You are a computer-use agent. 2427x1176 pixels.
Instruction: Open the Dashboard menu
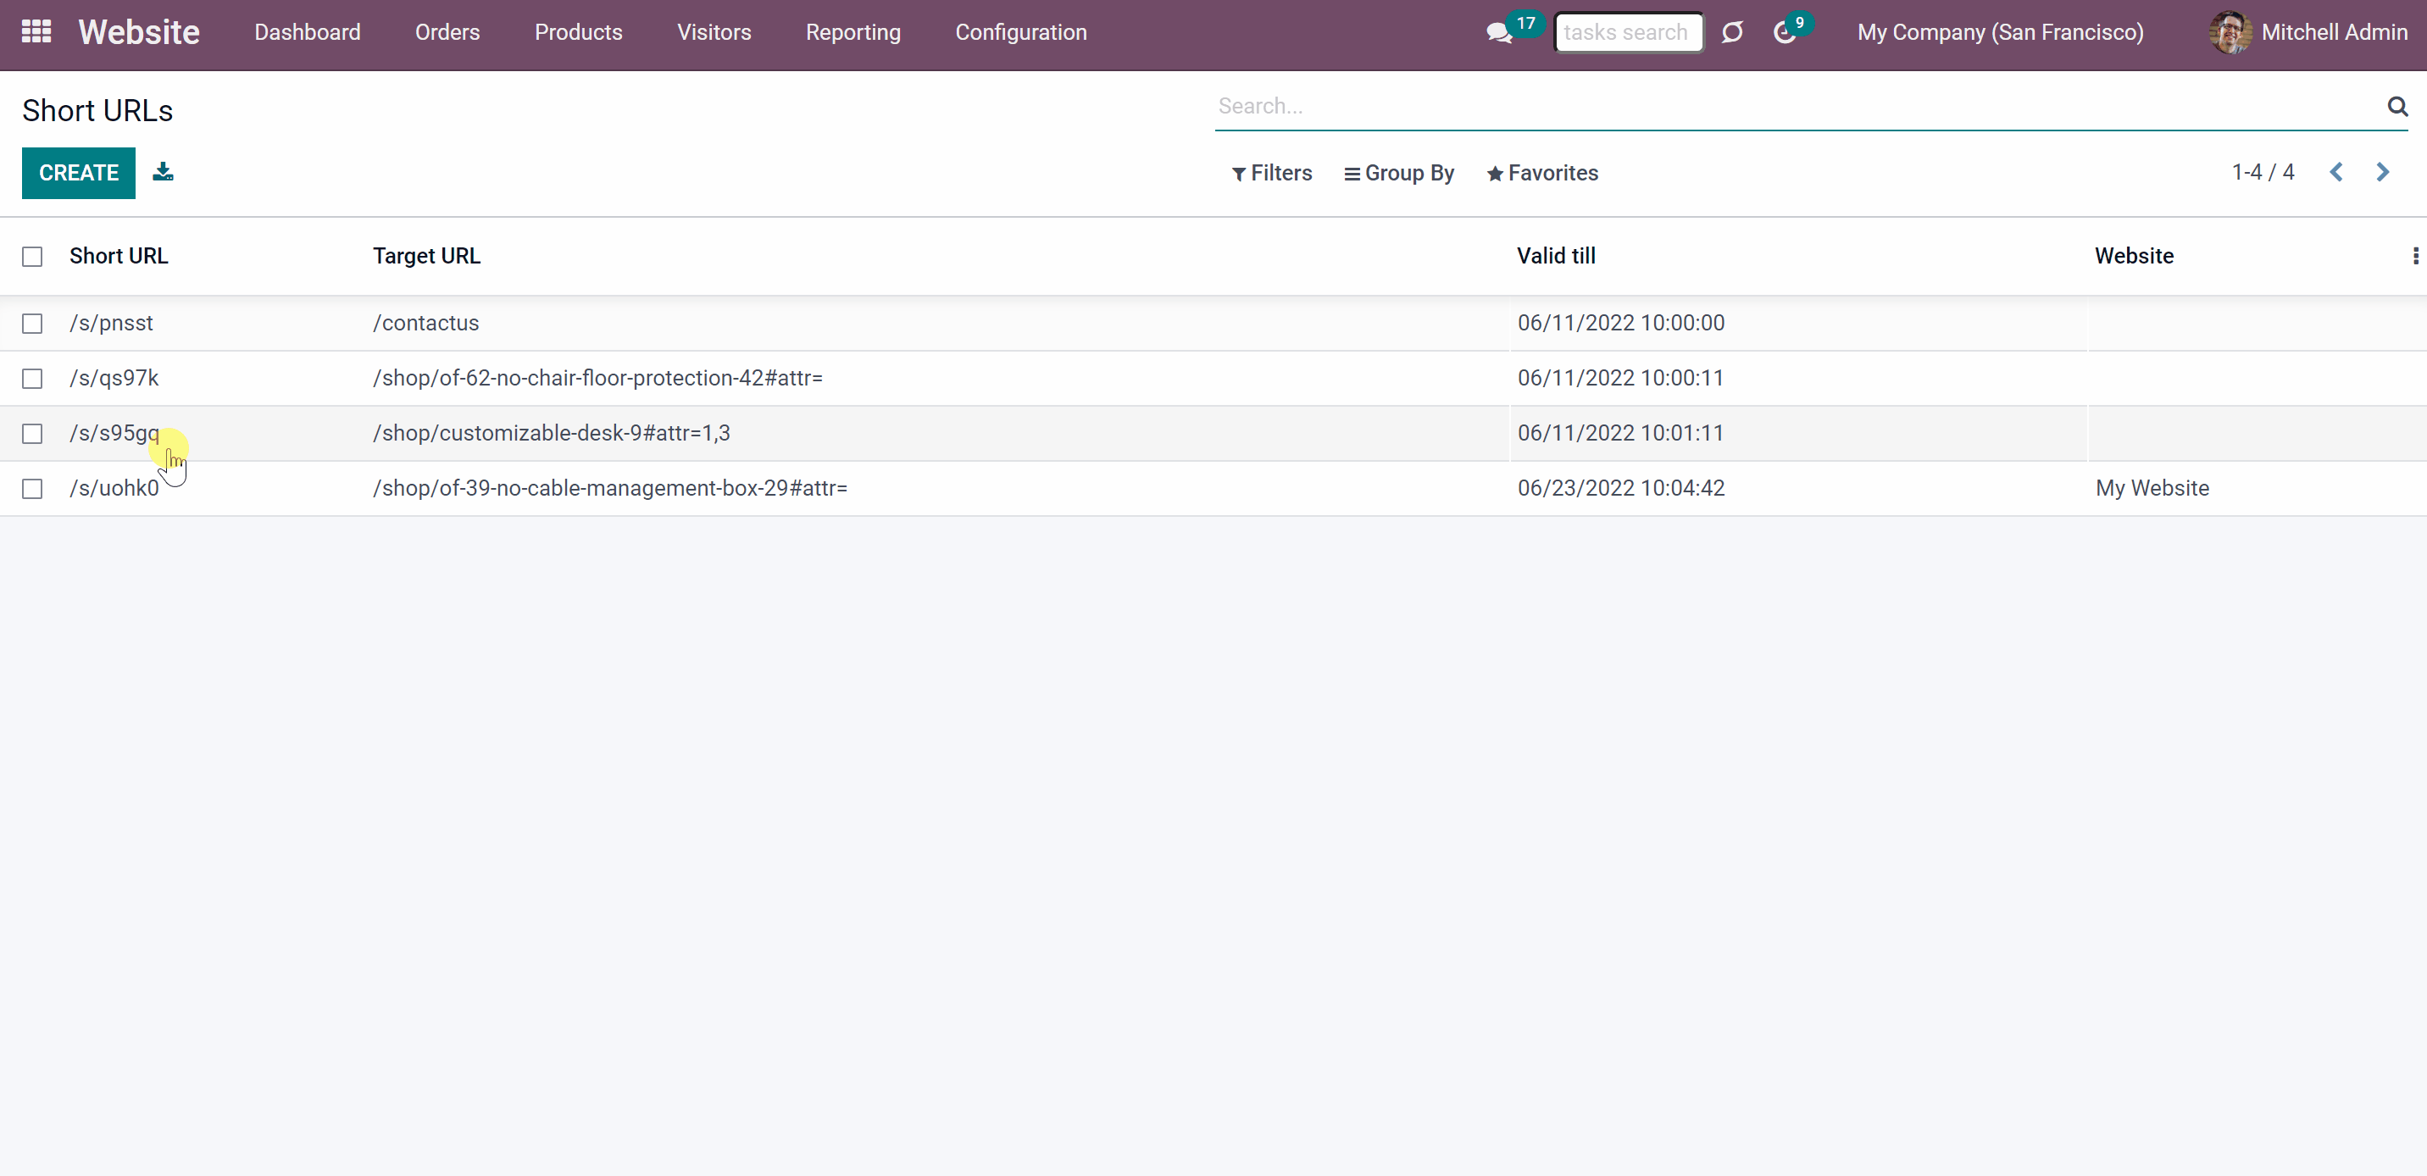coord(307,33)
